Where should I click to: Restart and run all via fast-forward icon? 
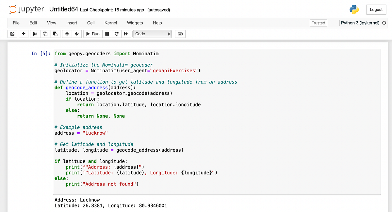[x=126, y=34]
